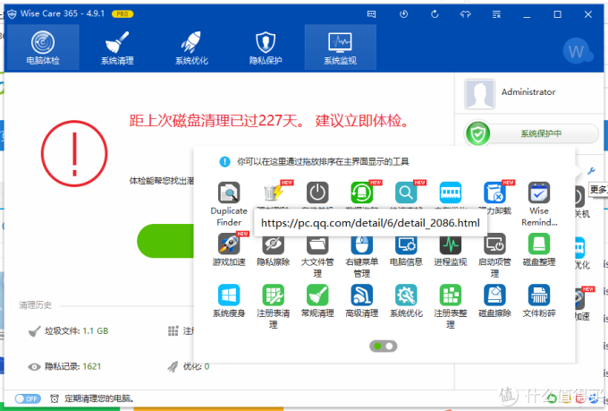Open the 进程监视 process monitor tool
608x411 pixels.
point(450,250)
